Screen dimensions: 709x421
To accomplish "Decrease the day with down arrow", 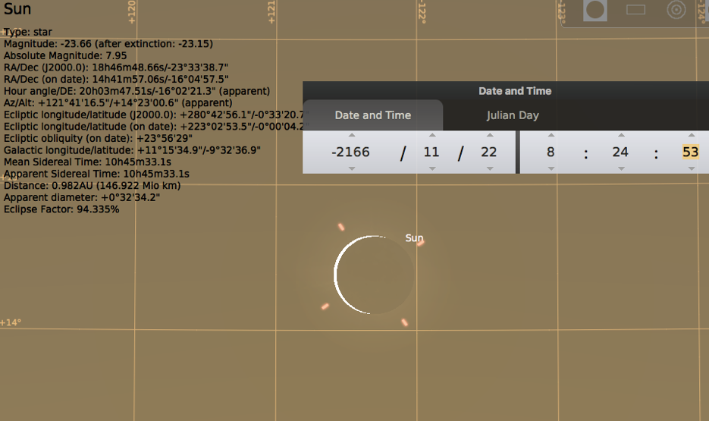I will [x=489, y=168].
